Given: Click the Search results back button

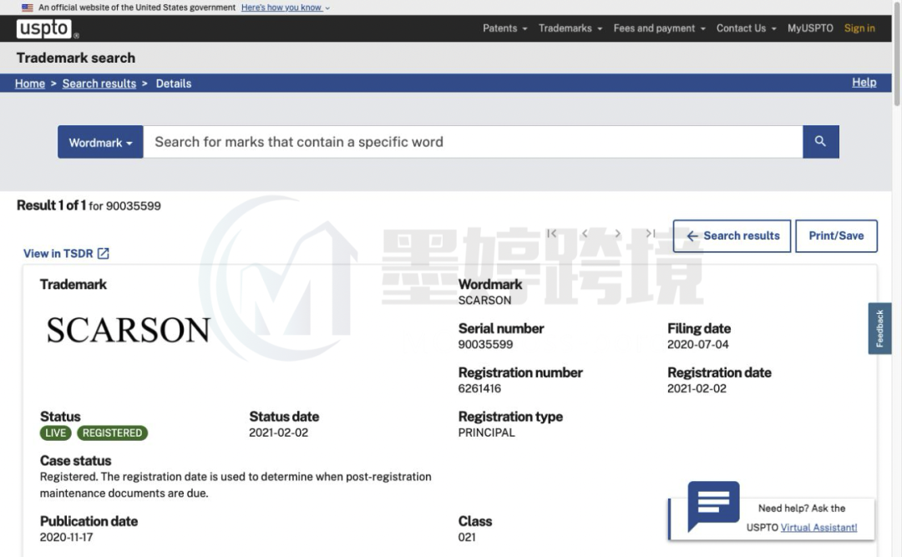Looking at the screenshot, I should [732, 236].
